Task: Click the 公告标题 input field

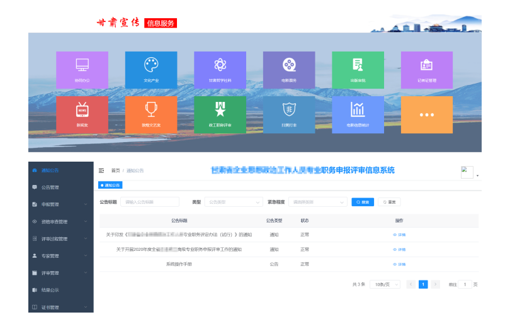Action: click(150, 202)
